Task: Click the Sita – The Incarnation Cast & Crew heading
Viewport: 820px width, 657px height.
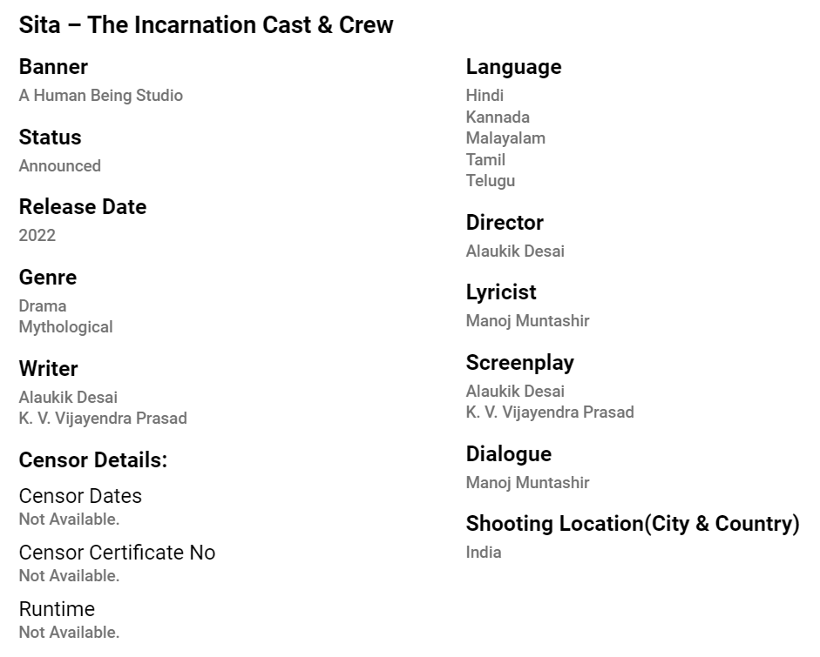Action: point(207,25)
